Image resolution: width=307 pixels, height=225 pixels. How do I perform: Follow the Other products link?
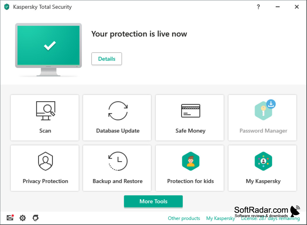pyautogui.click(x=184, y=218)
